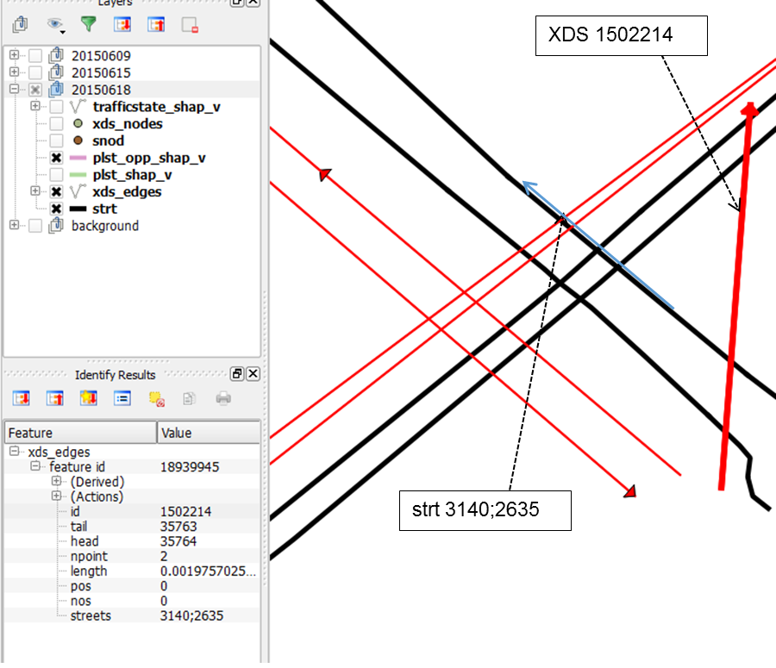Click the Remove Layer icon in Layers toolbar
This screenshot has width=776, height=668.
point(190,24)
